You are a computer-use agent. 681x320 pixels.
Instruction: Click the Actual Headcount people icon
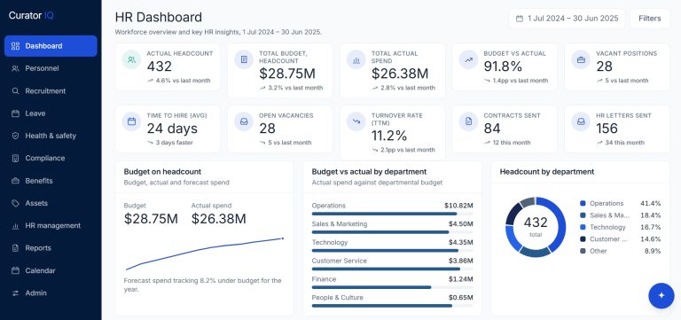[x=131, y=60]
